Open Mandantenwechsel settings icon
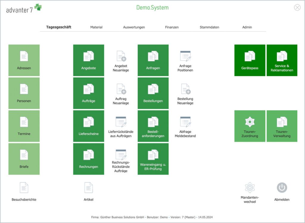305x223 pixels. (250, 188)
